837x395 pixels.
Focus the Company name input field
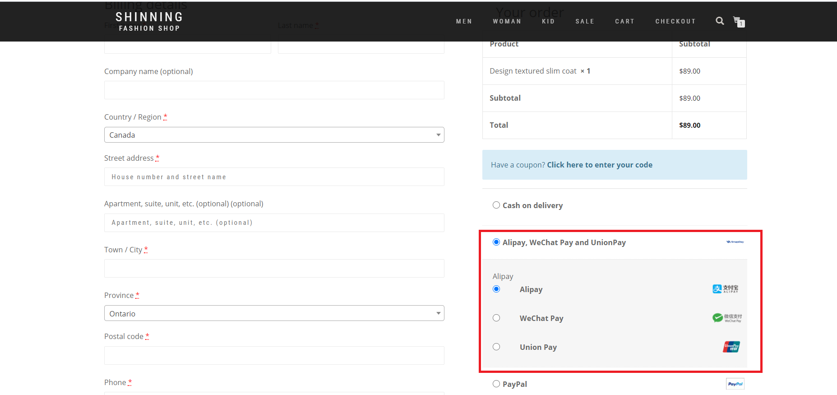tap(274, 90)
